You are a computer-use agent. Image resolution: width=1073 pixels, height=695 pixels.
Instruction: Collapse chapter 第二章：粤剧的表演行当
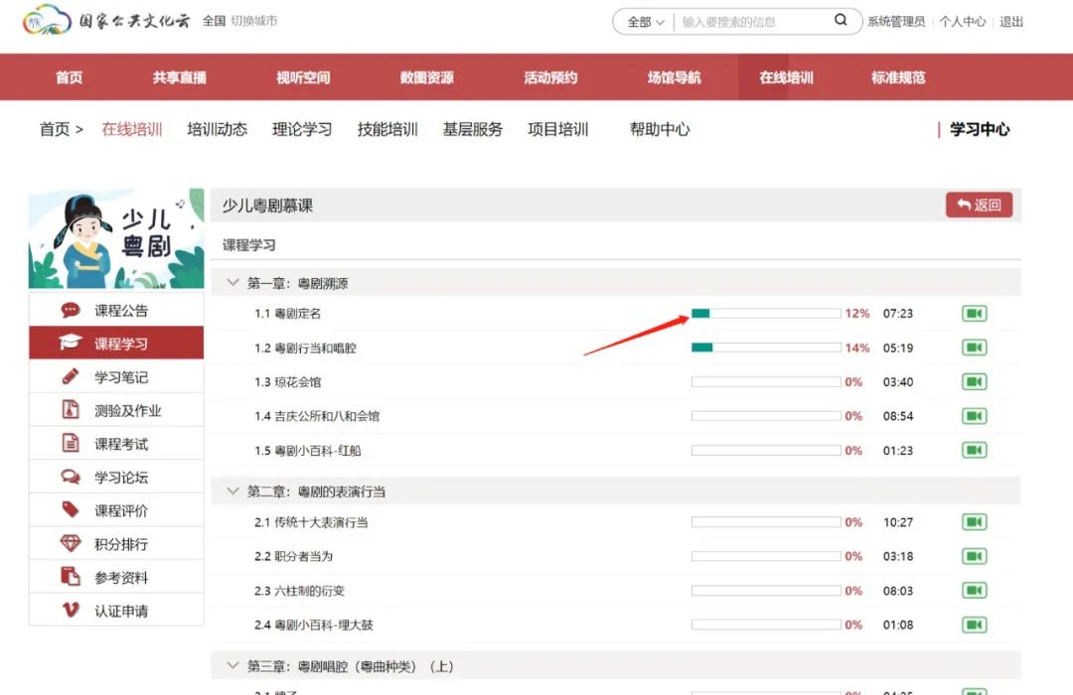232,491
